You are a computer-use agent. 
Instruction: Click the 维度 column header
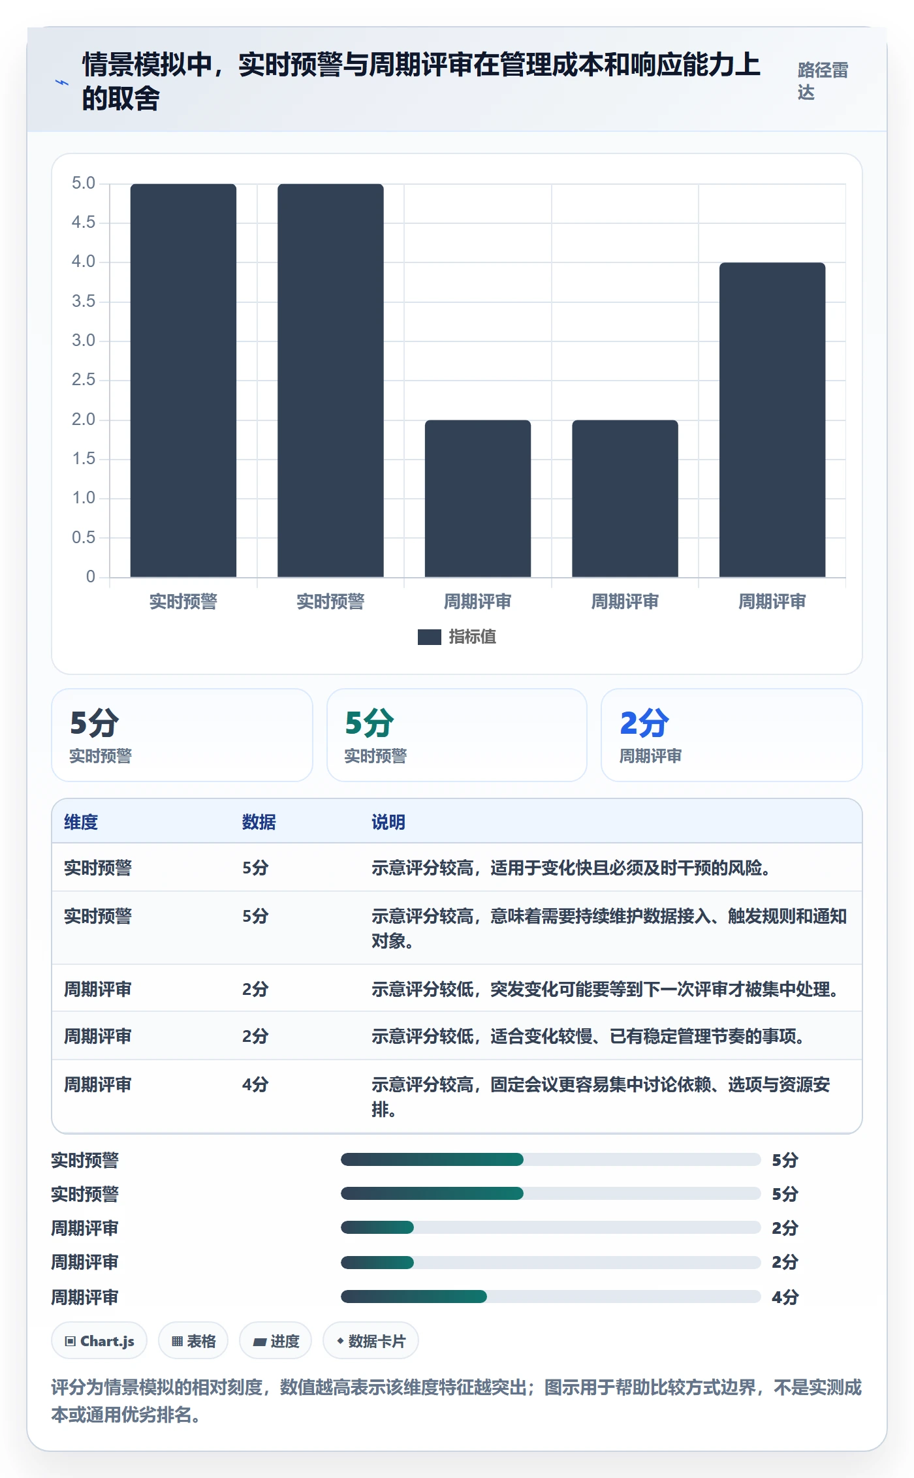[x=81, y=822]
